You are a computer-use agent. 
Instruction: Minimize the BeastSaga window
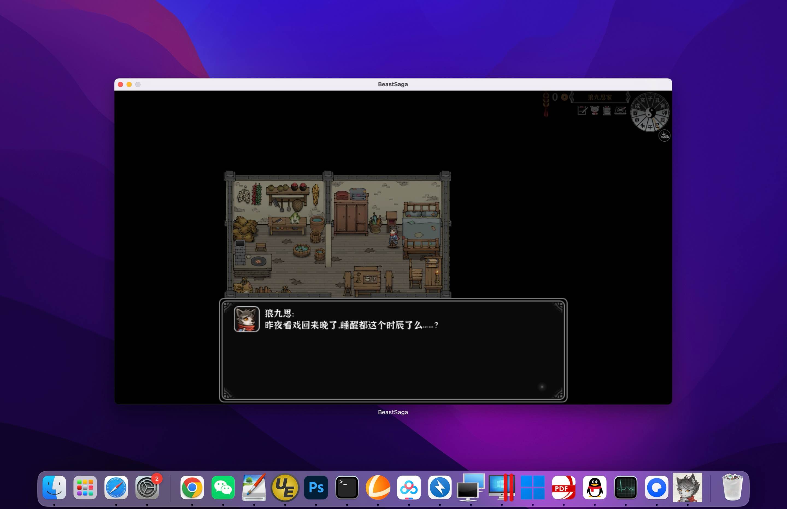click(x=129, y=85)
